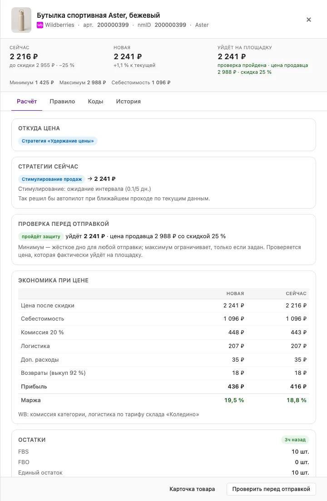Click the пройдёт защиту status badge
Screen dimensions: 327x501
coord(41,236)
